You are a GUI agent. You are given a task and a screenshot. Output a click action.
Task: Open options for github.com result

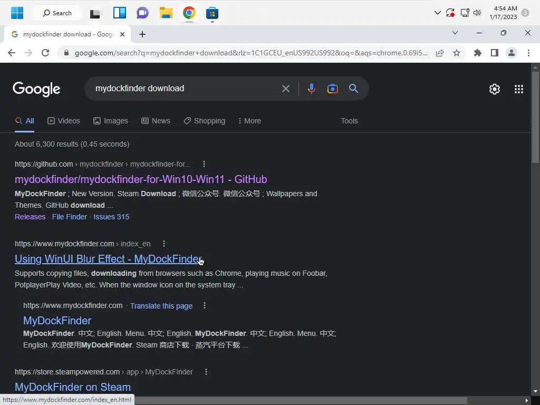(204, 164)
